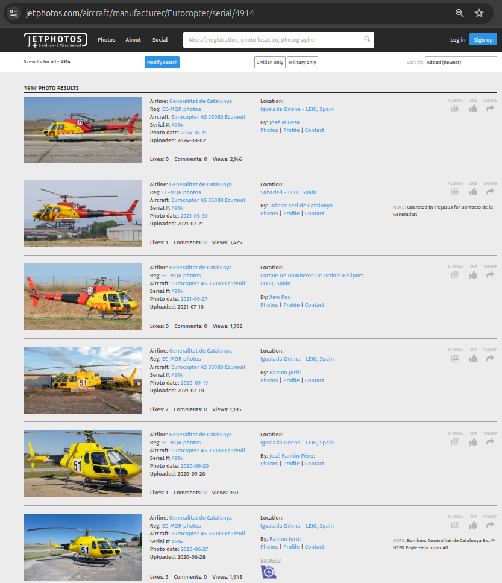Open the Log in link
502x583 pixels.
tap(457, 40)
